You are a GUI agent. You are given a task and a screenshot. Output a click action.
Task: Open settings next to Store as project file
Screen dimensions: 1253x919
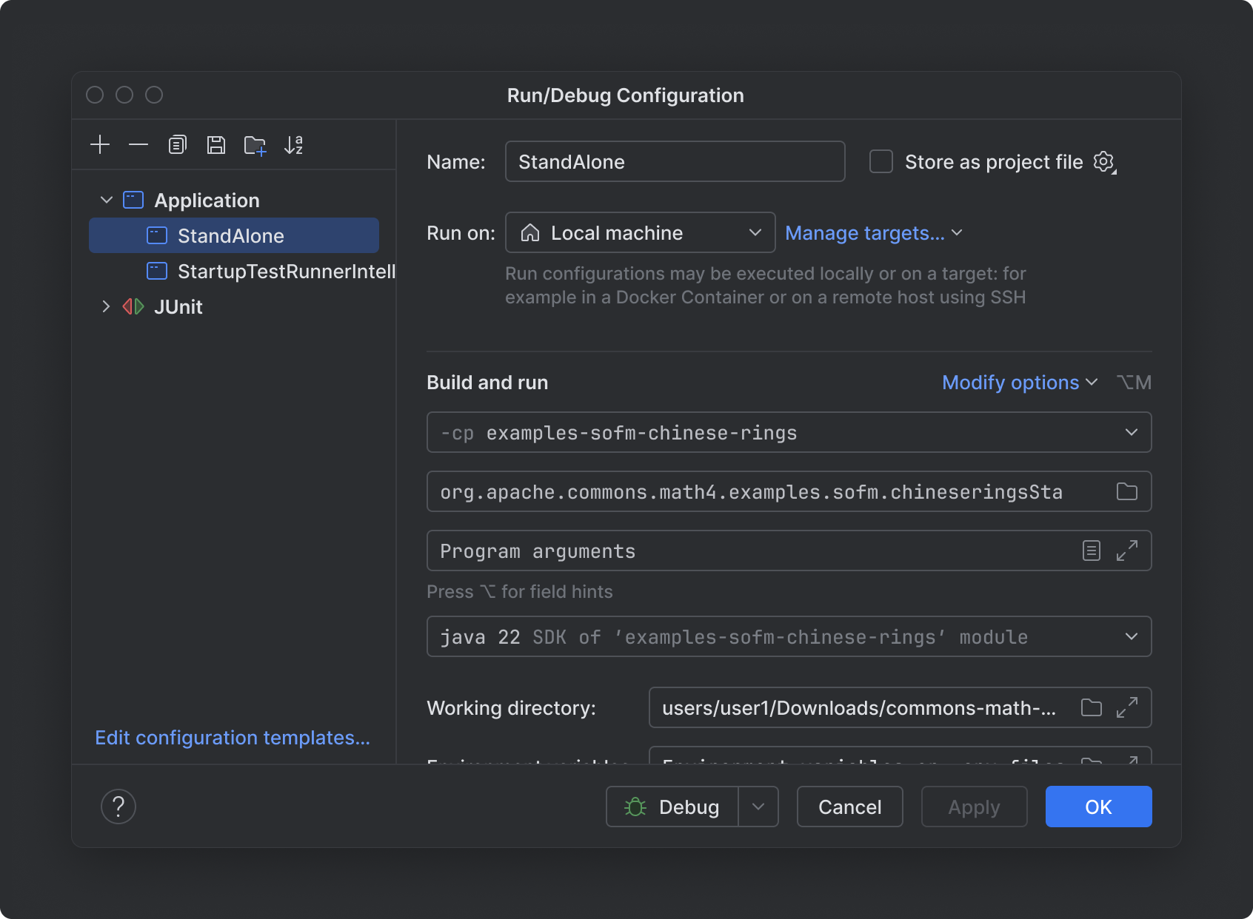point(1104,161)
